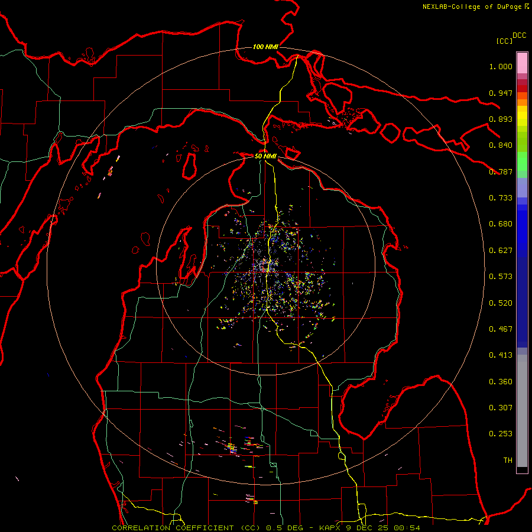The height and width of the screenshot is (532, 532).
Task: Click the 100 NMI range ring label
Action: (x=265, y=47)
